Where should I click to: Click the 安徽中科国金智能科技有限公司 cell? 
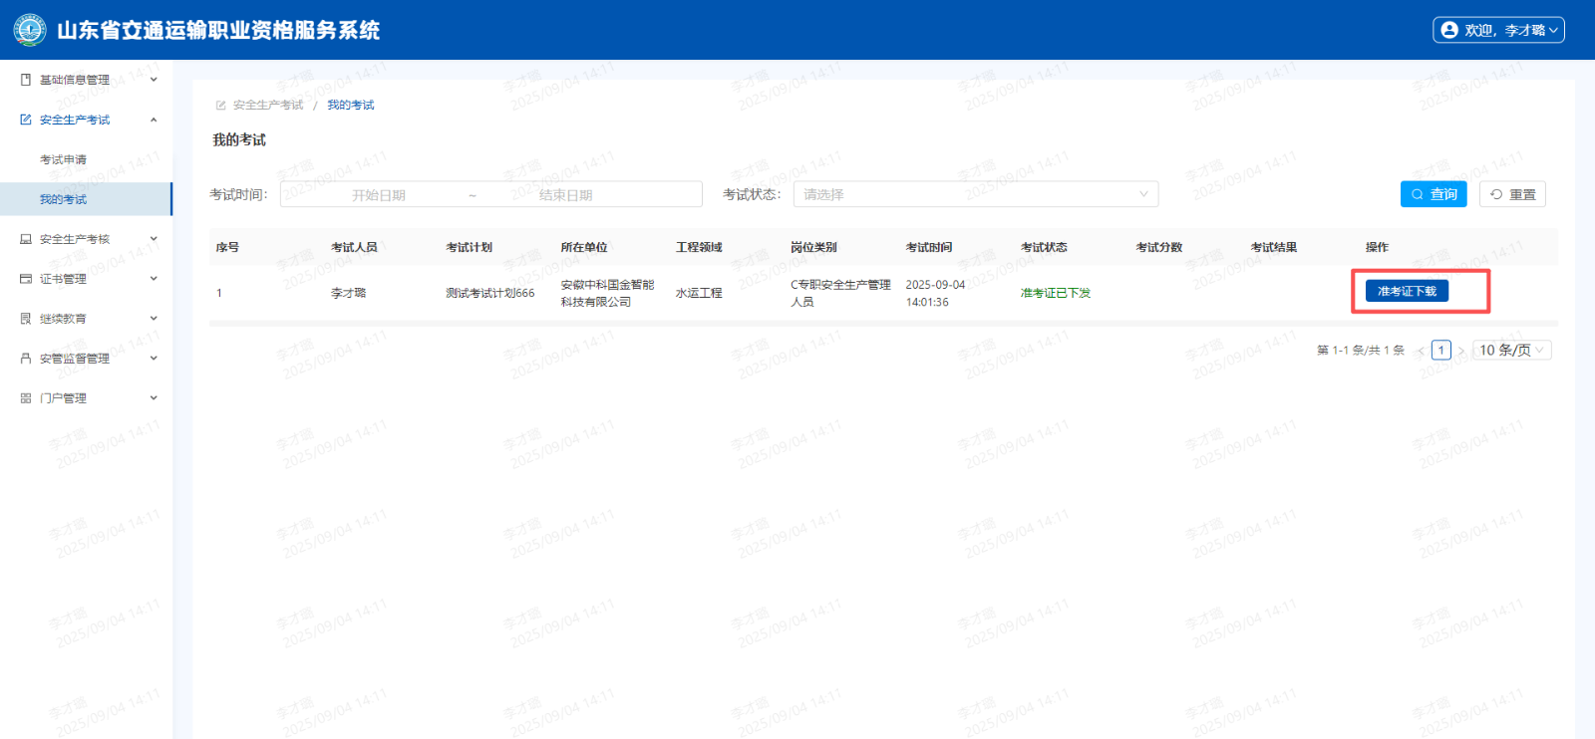(x=607, y=293)
